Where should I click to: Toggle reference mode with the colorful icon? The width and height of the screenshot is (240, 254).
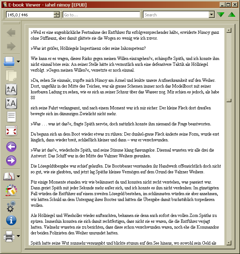click(11, 190)
